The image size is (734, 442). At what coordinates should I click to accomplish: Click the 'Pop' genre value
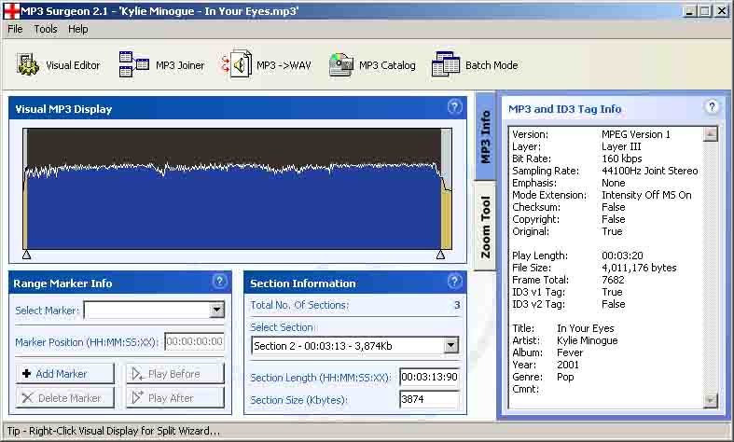point(565,377)
